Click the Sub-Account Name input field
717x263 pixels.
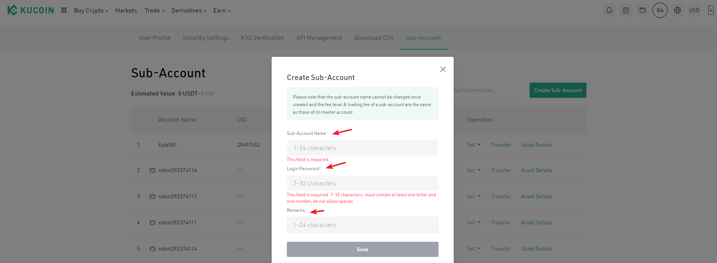coord(363,148)
